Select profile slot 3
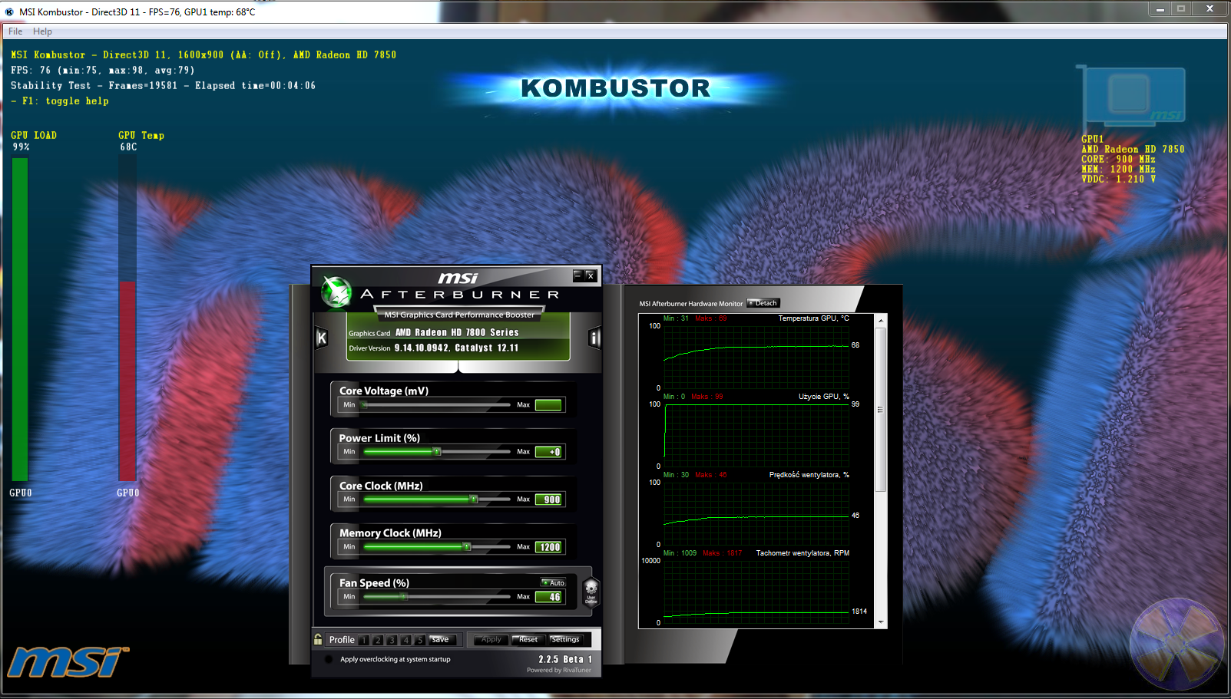Screen dimensions: 1231x699 (x=392, y=640)
